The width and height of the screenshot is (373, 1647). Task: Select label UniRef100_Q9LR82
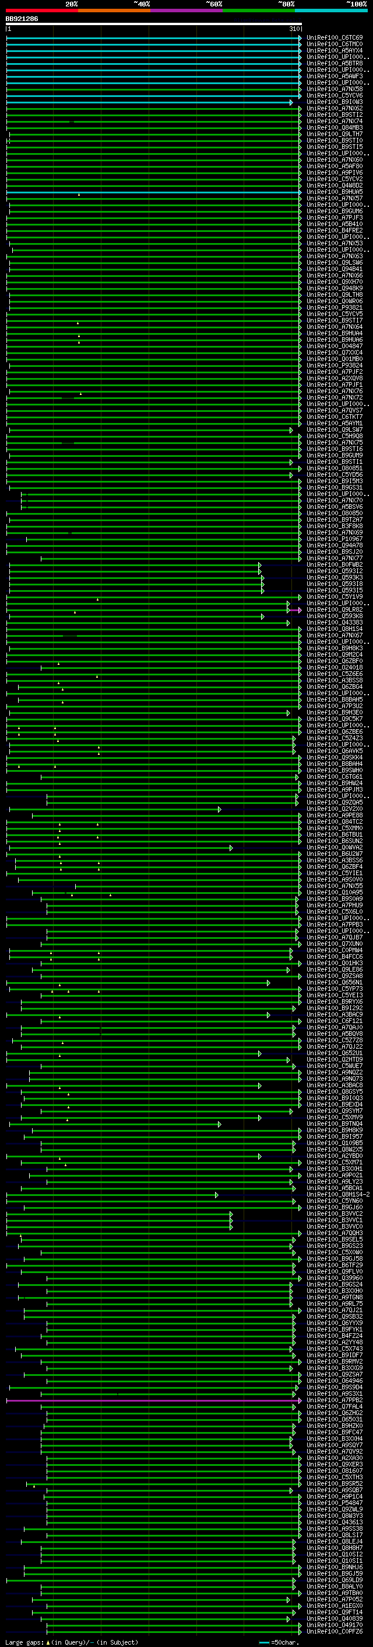pyautogui.click(x=335, y=610)
